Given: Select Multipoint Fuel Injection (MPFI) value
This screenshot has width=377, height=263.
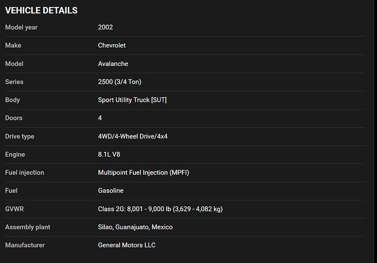Looking at the screenshot, I should (144, 173).
